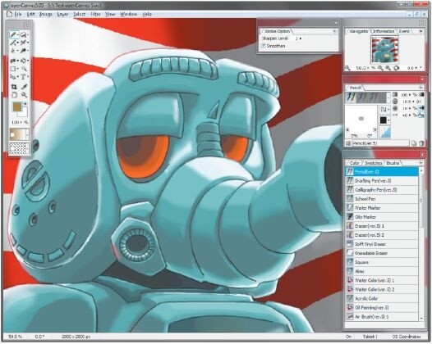The height and width of the screenshot is (344, 432).
Task: Click the Kneadable Eraser brush icon
Action: 350,253
